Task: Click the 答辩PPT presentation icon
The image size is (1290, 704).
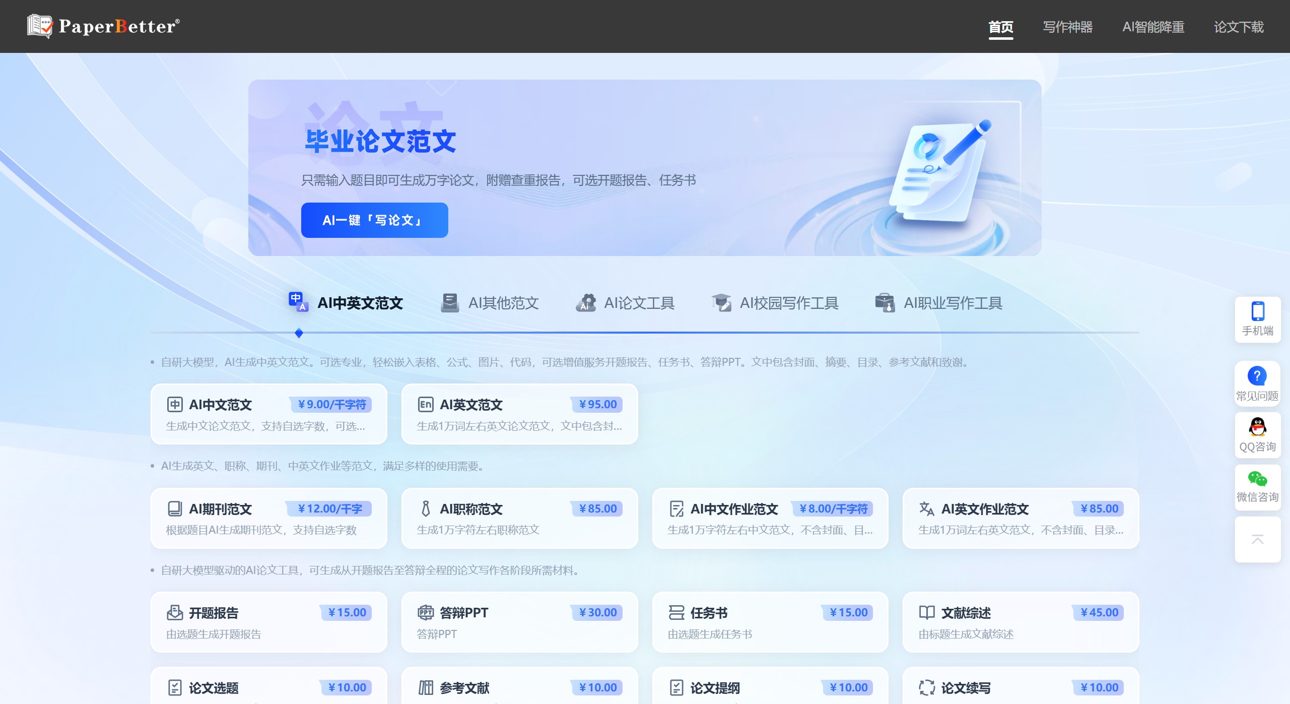Action: (x=425, y=613)
